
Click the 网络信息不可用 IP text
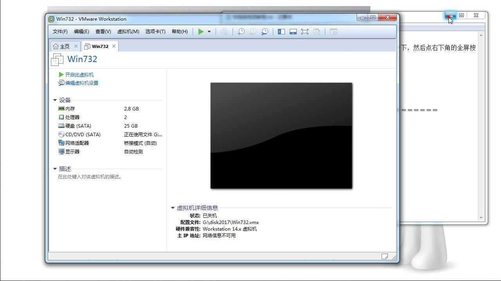tap(219, 235)
